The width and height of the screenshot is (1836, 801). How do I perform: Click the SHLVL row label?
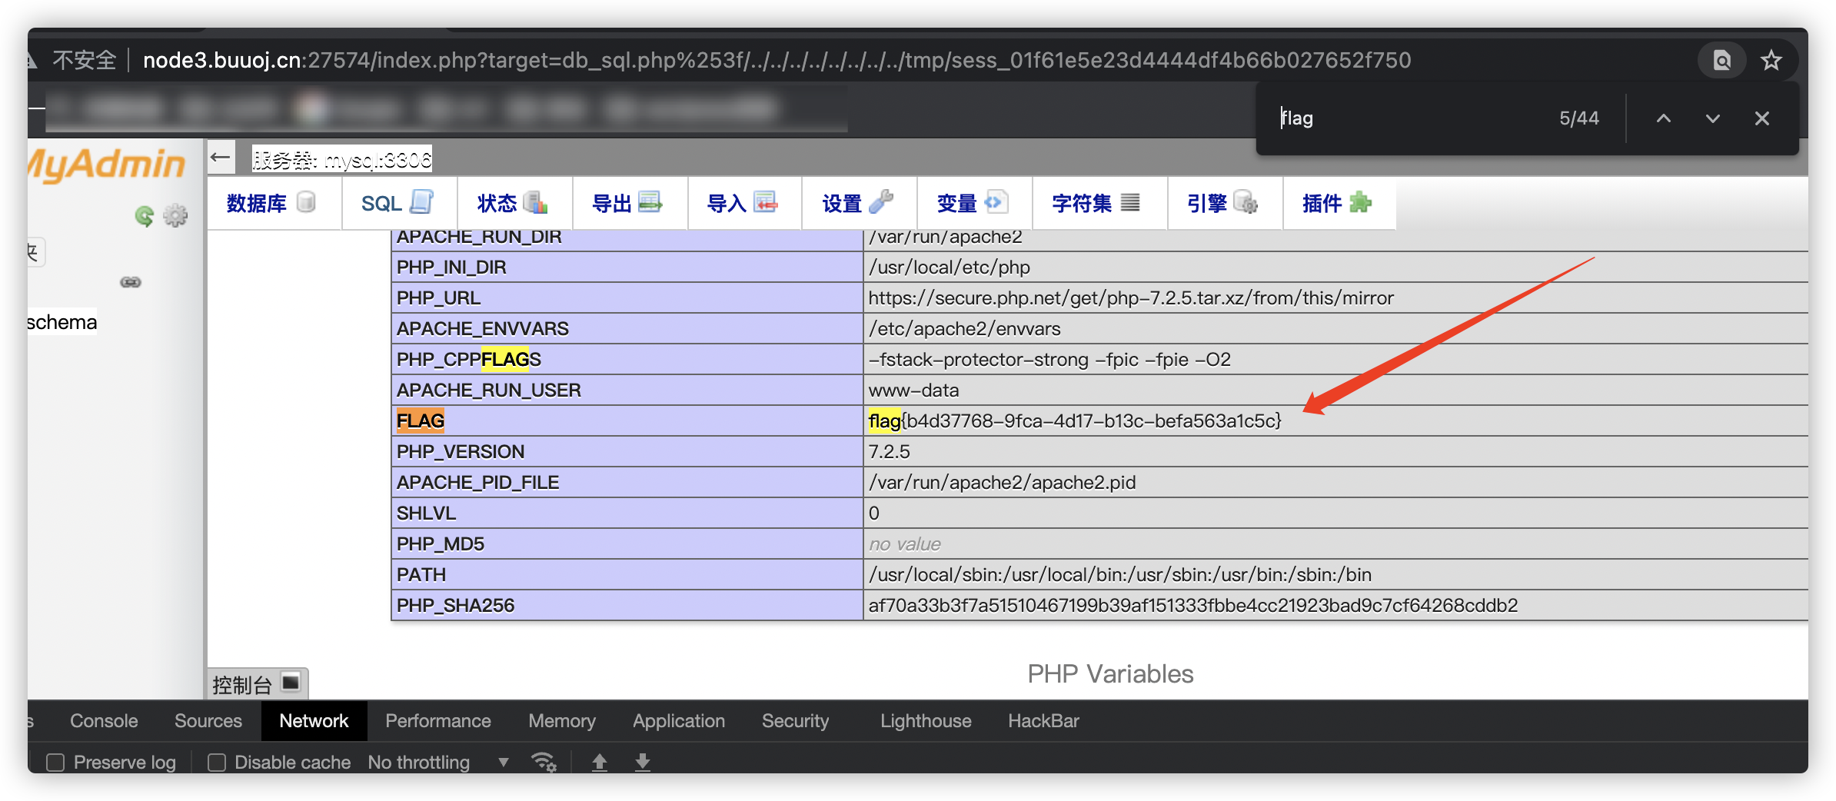427,513
